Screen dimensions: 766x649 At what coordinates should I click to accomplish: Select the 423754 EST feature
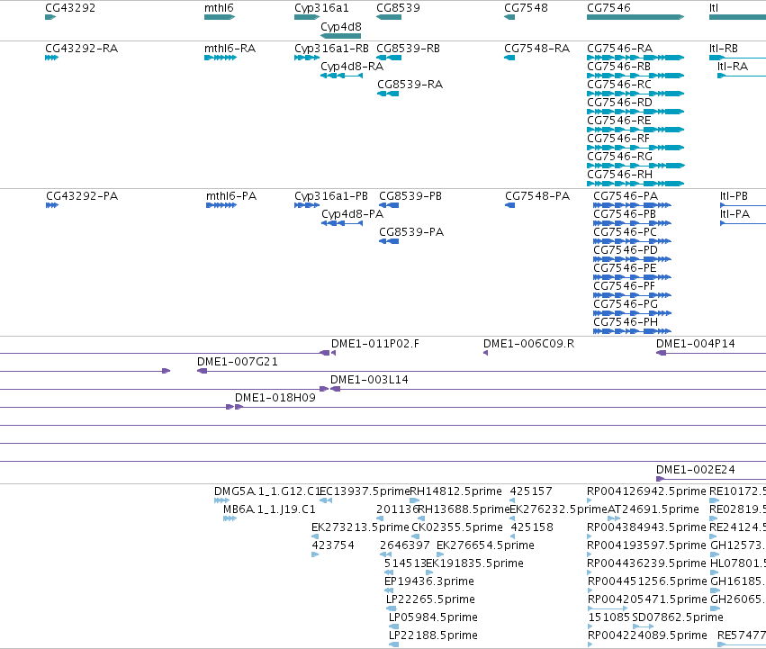(x=315, y=554)
